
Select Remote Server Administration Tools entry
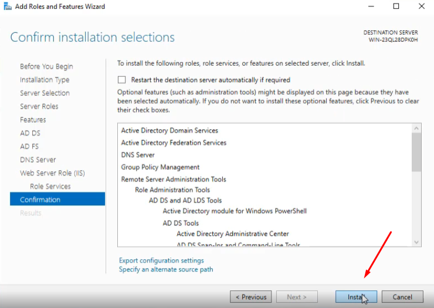coord(174,179)
